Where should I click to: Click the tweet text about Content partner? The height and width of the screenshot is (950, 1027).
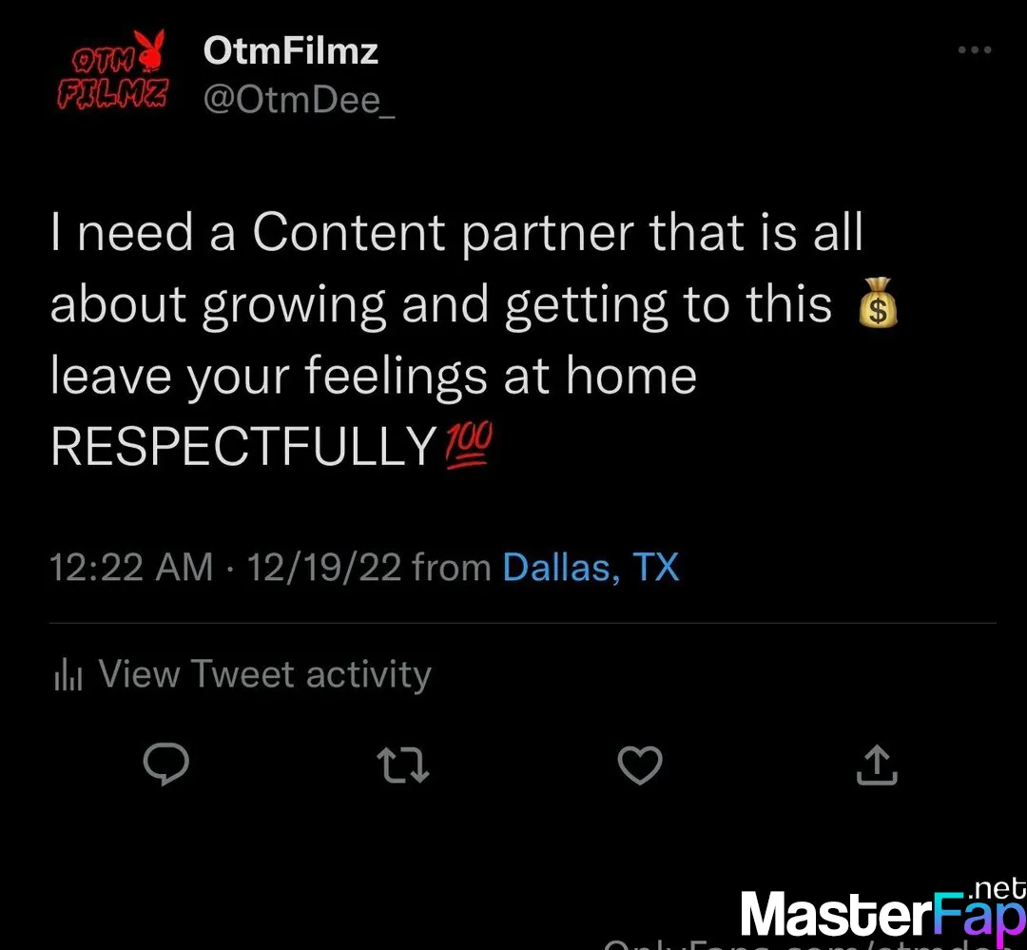point(474,340)
